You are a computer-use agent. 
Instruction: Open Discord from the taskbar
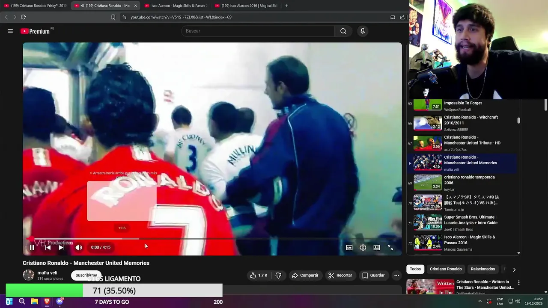(x=60, y=302)
